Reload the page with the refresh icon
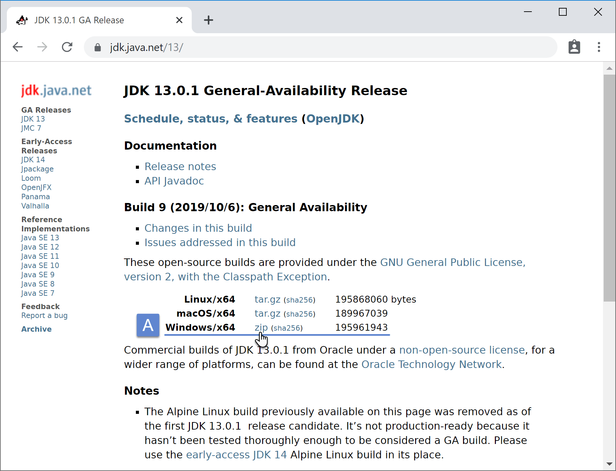Viewport: 616px width, 471px height. click(67, 47)
